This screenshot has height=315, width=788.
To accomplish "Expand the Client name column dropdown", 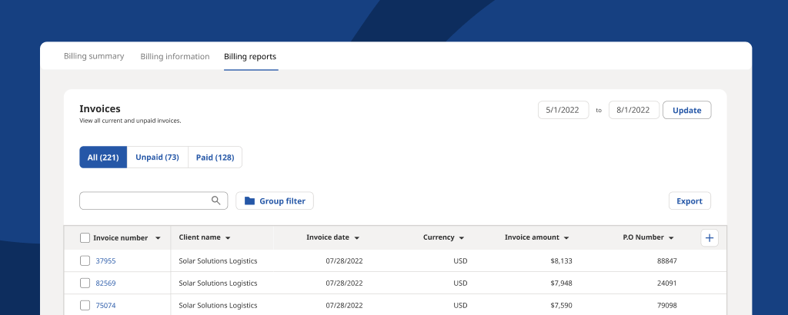I will click(228, 238).
